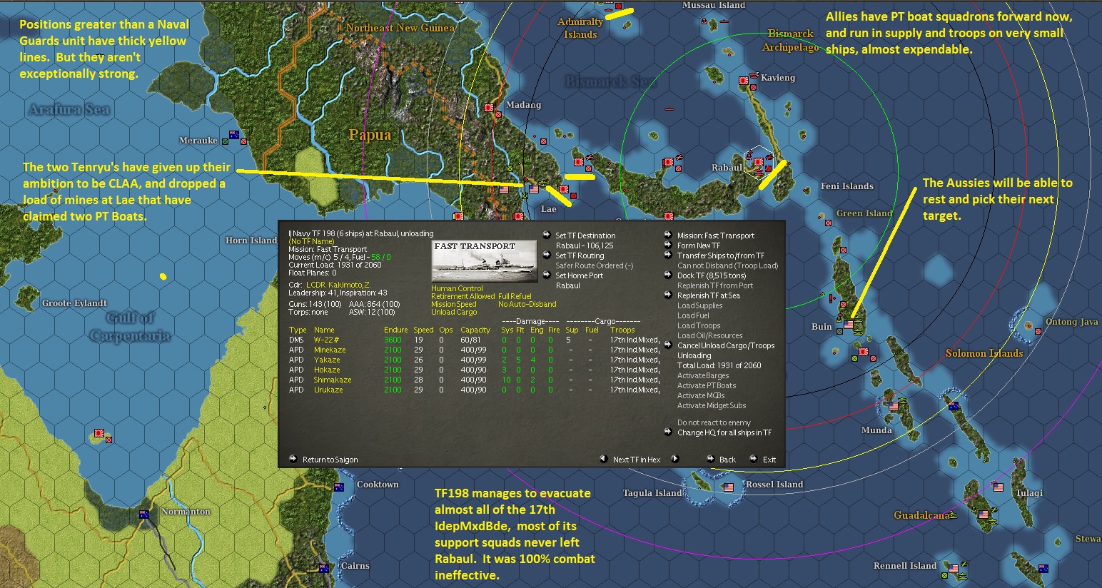The width and height of the screenshot is (1102, 588).
Task: Click the arrow next to Set Home Port
Action: click(546, 275)
